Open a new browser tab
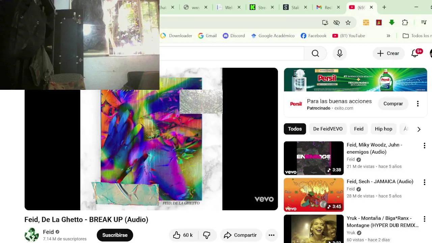 tap(384, 7)
